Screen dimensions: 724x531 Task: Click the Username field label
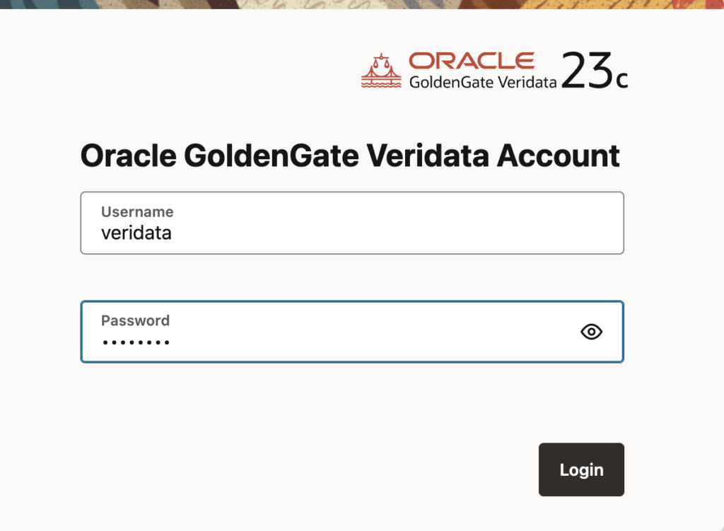click(x=137, y=211)
